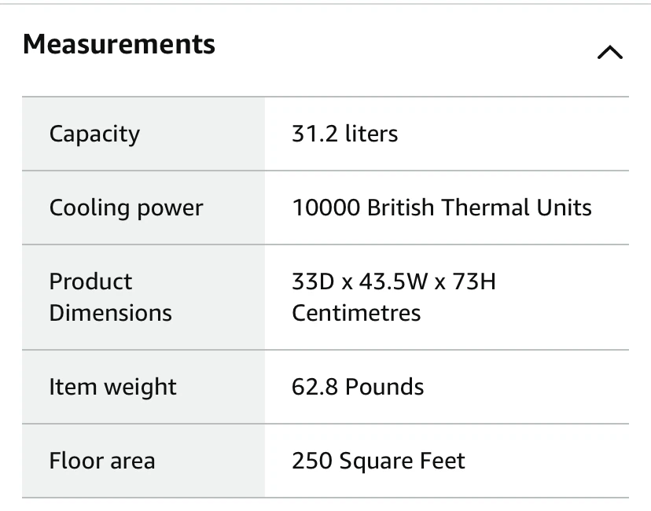Image resolution: width=651 pixels, height=511 pixels.
Task: Click the word liters in capacity row
Action: [x=371, y=134]
